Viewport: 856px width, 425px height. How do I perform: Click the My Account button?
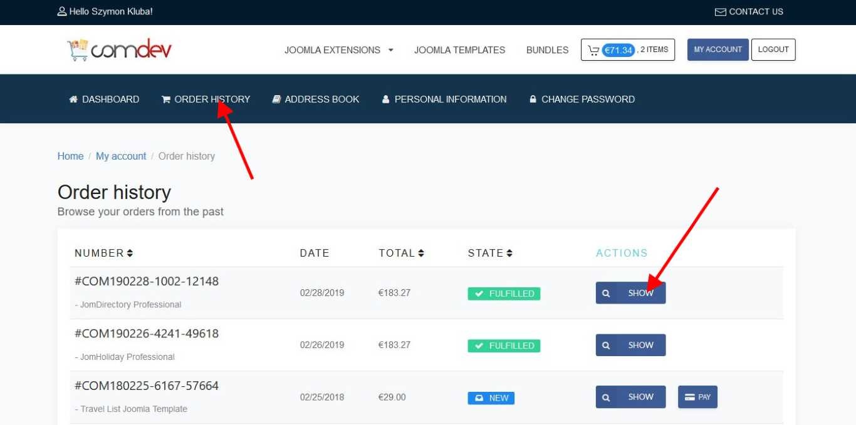point(718,49)
